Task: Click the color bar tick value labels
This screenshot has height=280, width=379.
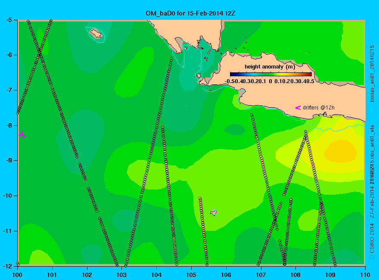Action: tap(269, 81)
